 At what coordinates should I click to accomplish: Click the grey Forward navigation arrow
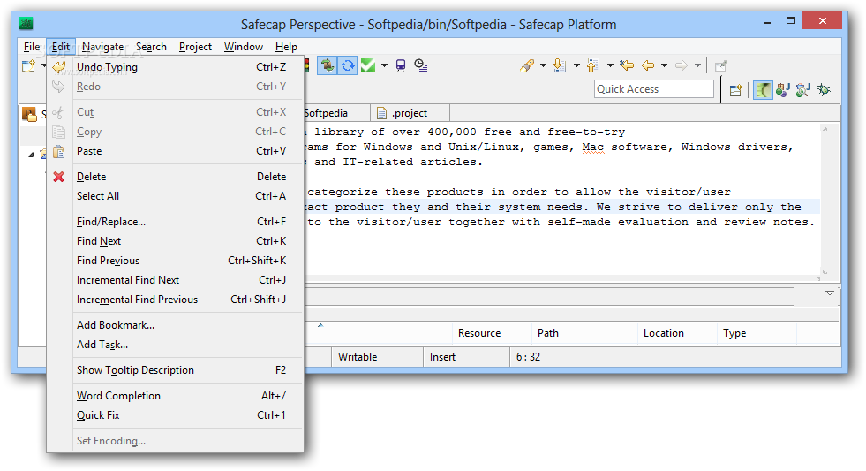pyautogui.click(x=682, y=65)
